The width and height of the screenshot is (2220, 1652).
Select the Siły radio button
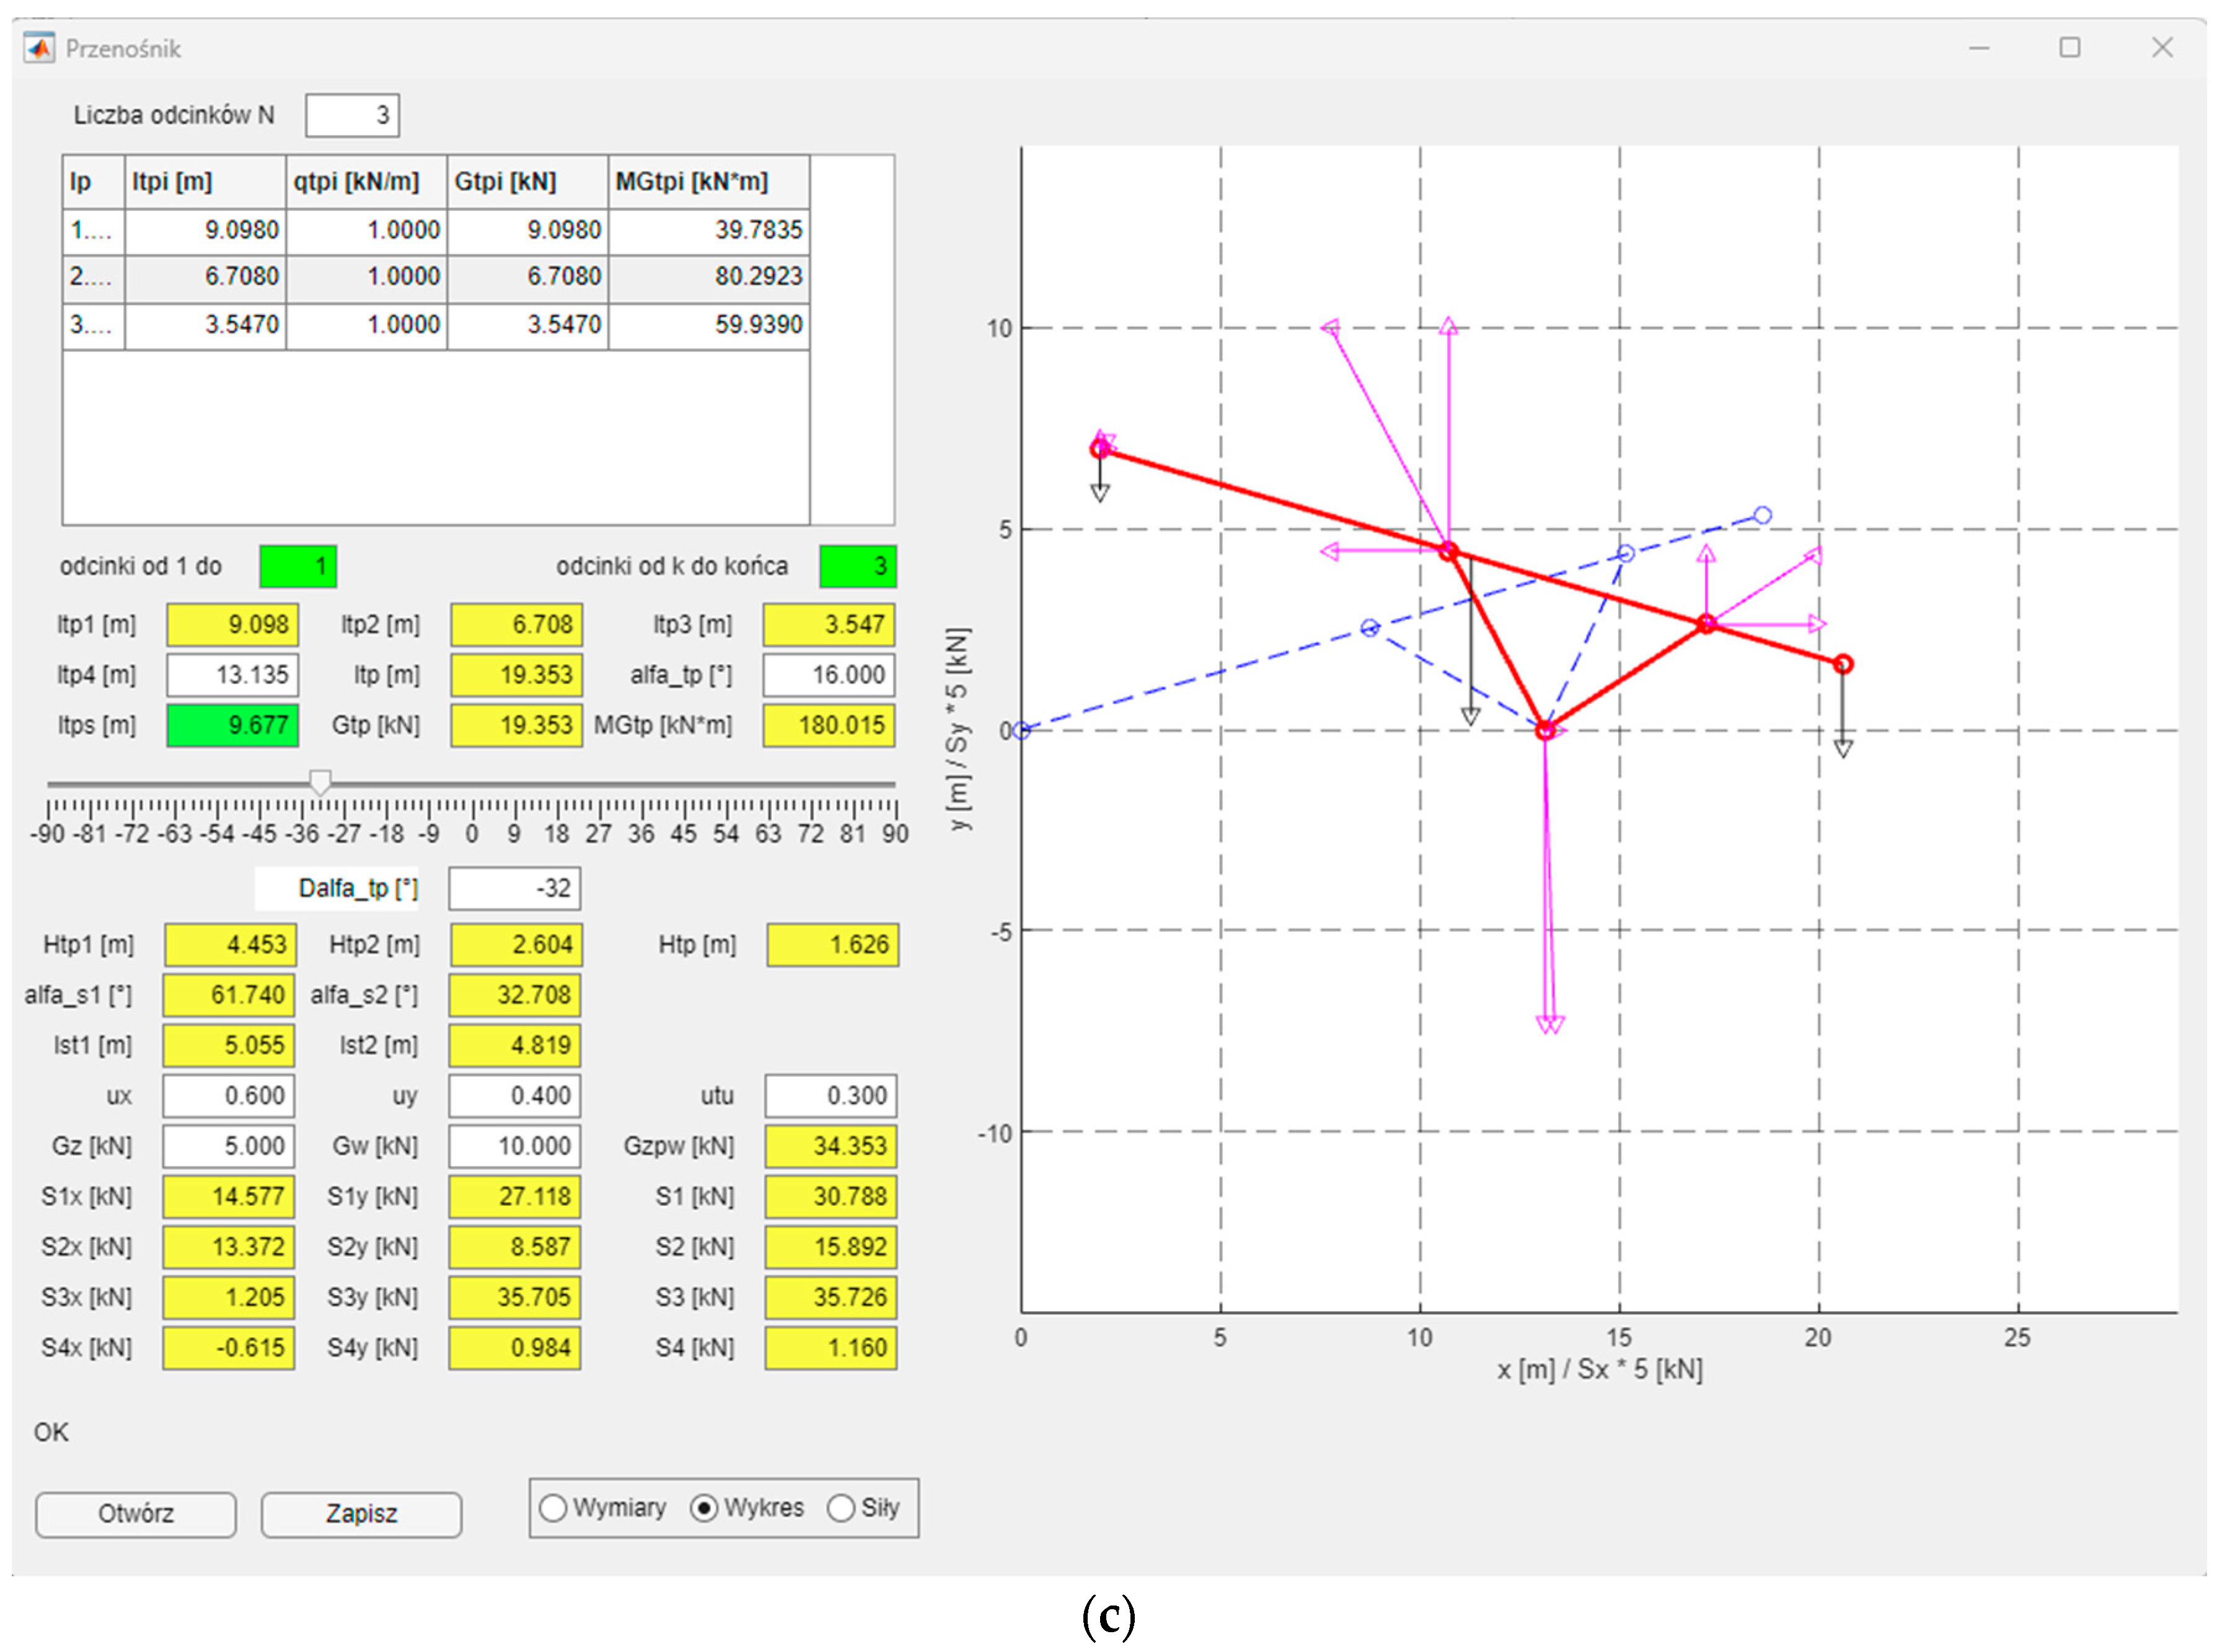[x=841, y=1507]
